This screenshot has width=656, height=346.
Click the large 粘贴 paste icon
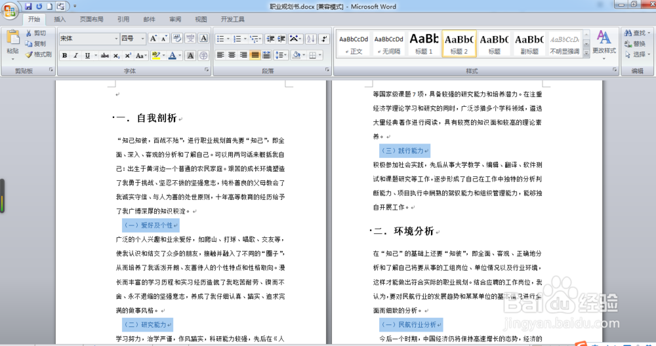pos(12,37)
